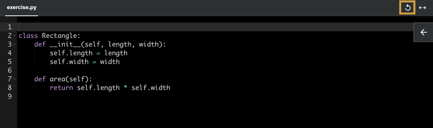Image resolution: width=433 pixels, height=128 pixels.
Task: Collapse the area method fold arrow
Action: (x=14, y=79)
